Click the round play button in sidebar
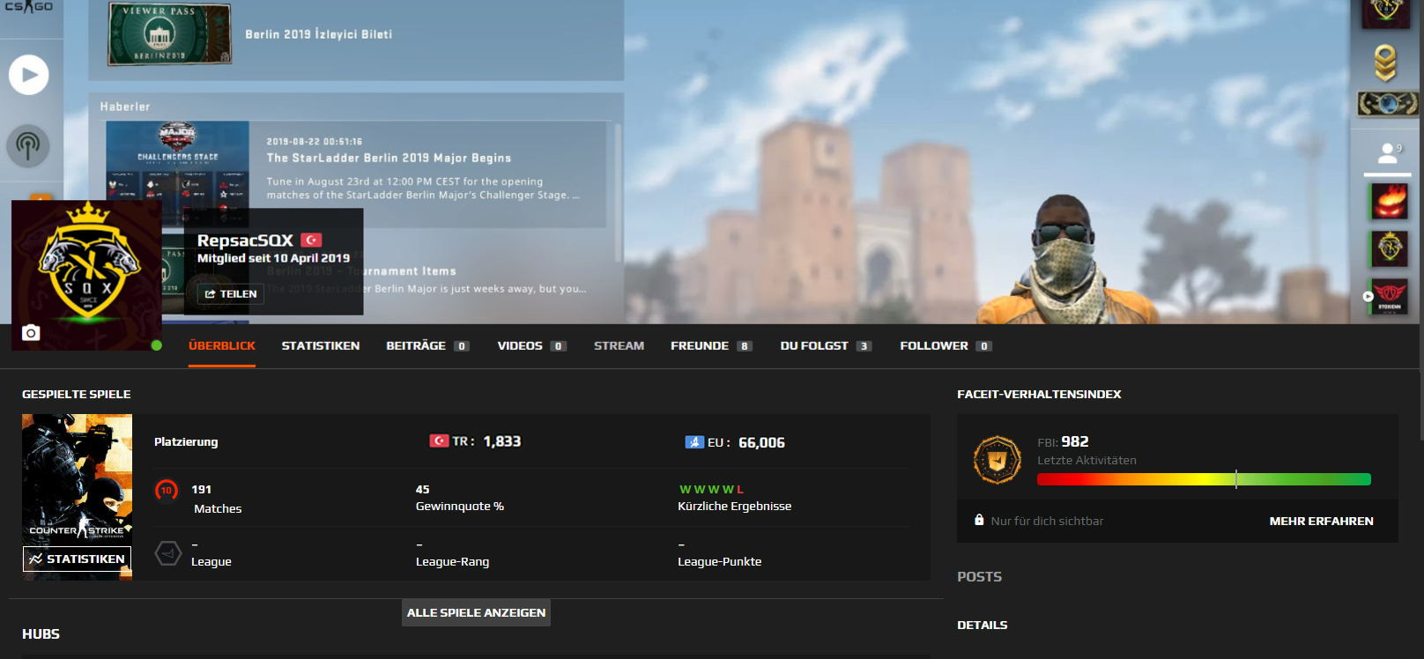The image size is (1424, 659). [x=29, y=75]
